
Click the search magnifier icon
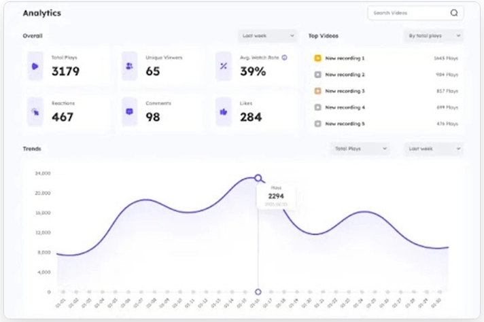click(x=453, y=13)
